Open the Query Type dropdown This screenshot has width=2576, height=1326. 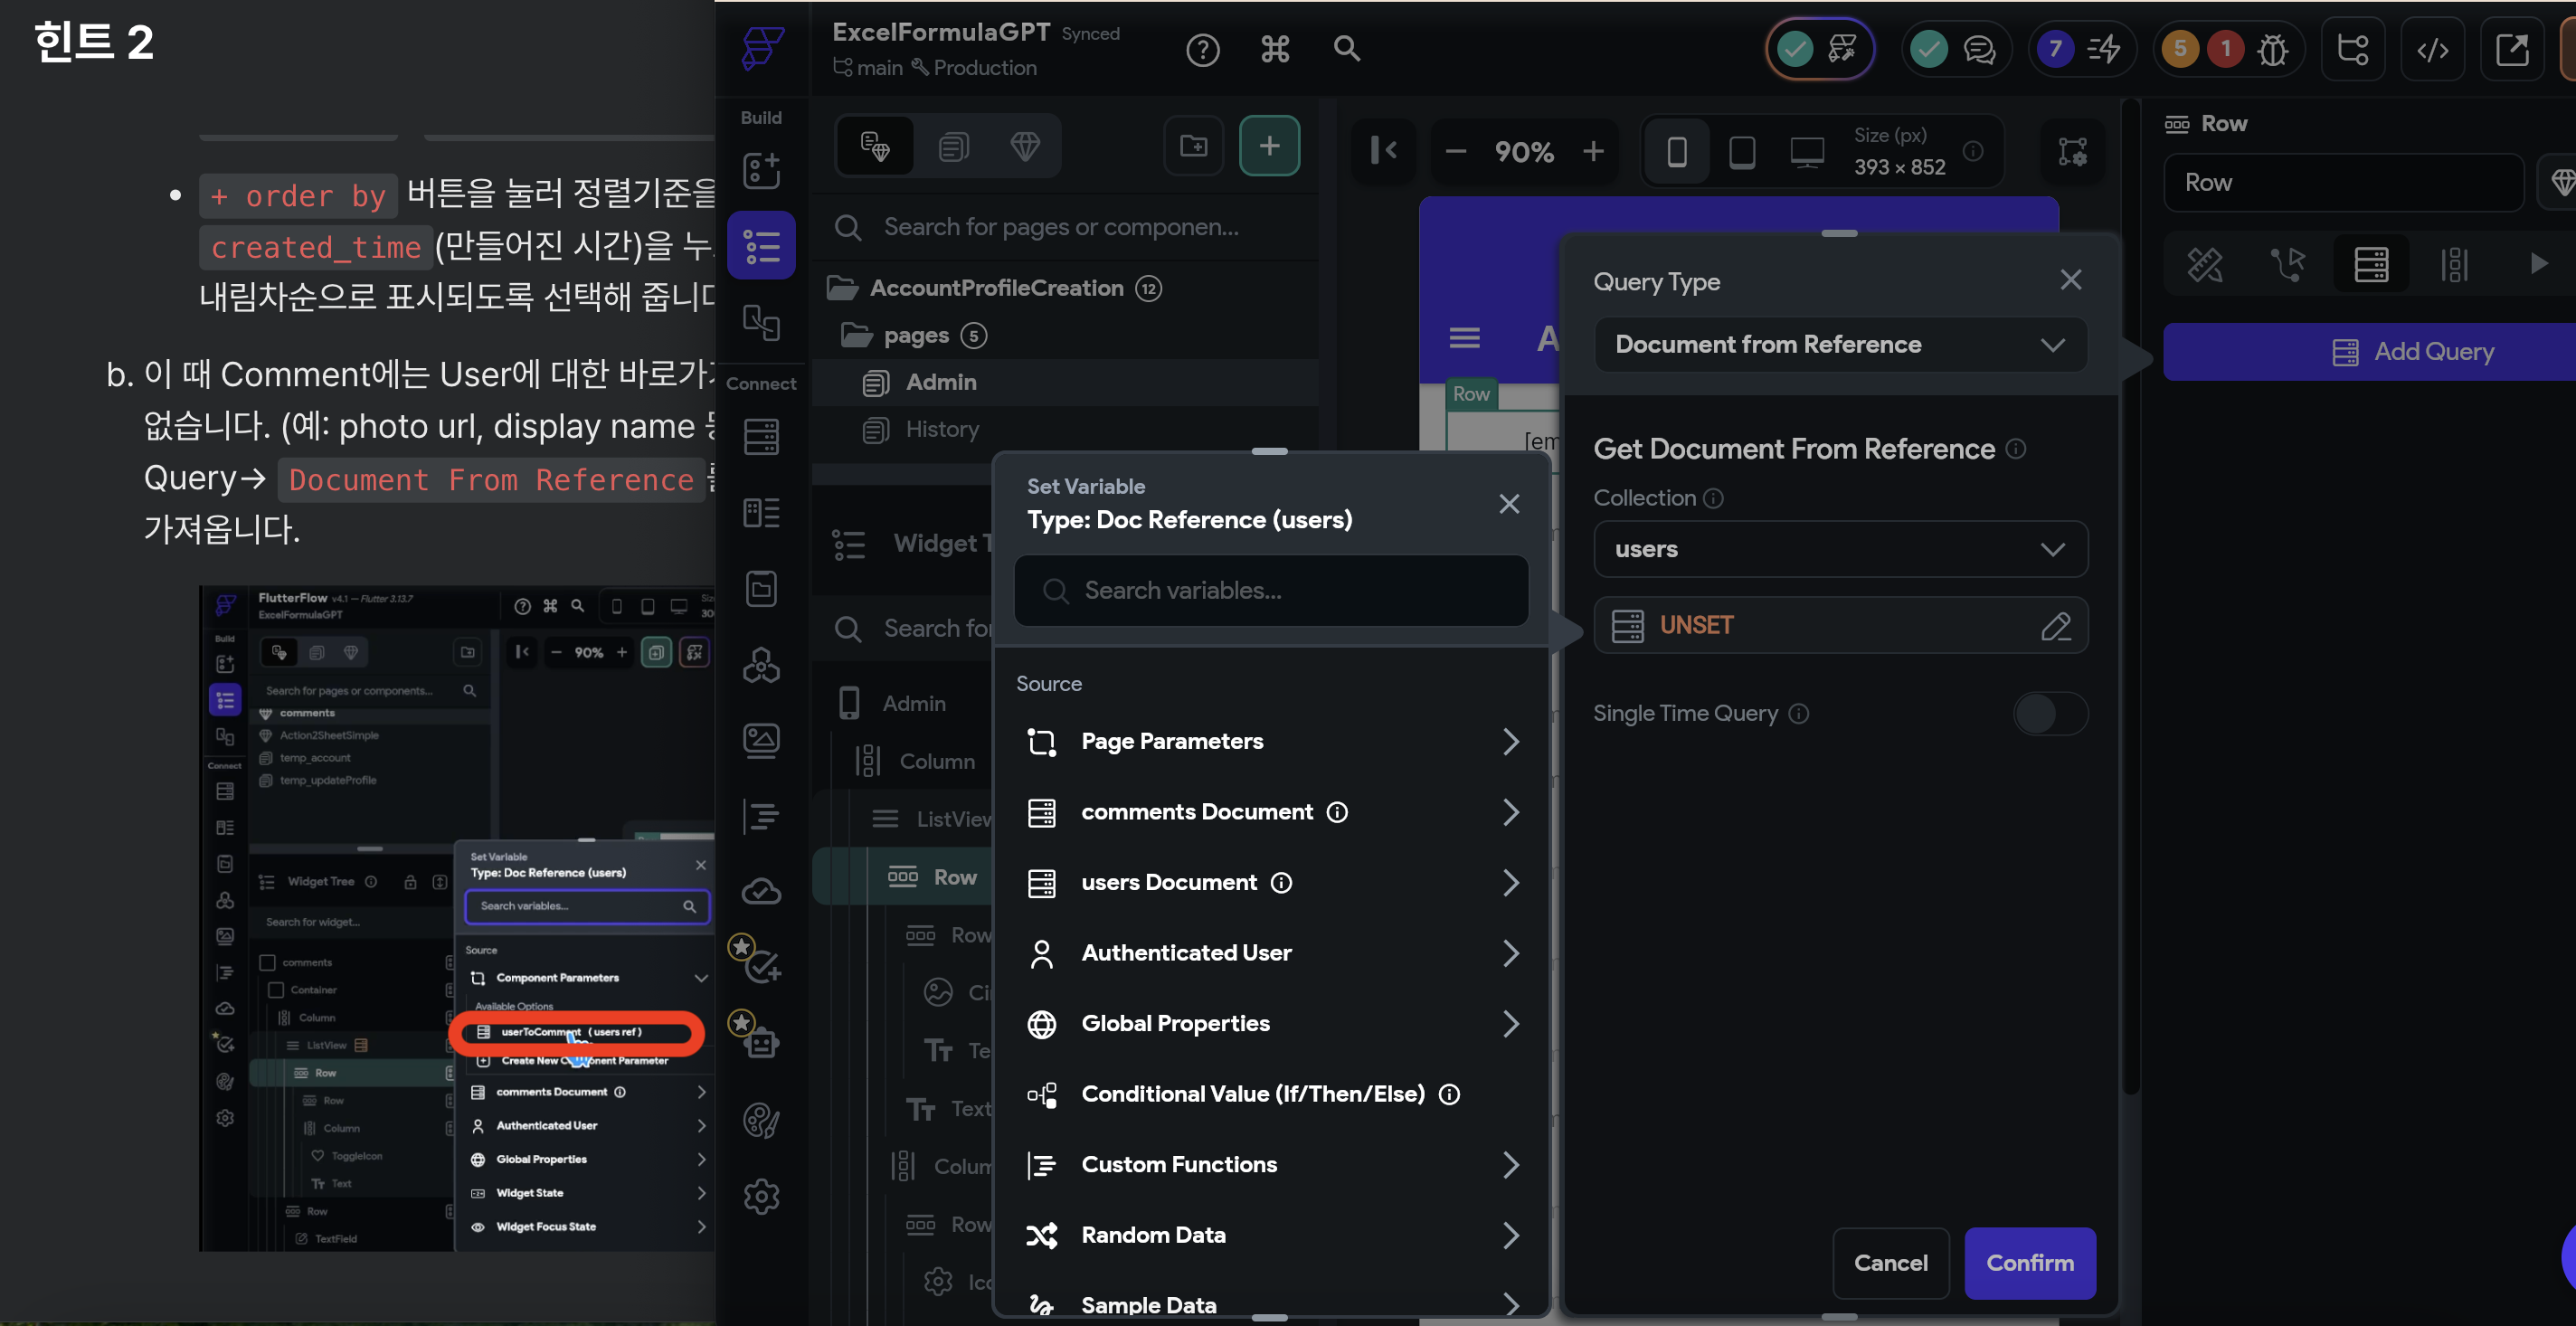[1840, 345]
